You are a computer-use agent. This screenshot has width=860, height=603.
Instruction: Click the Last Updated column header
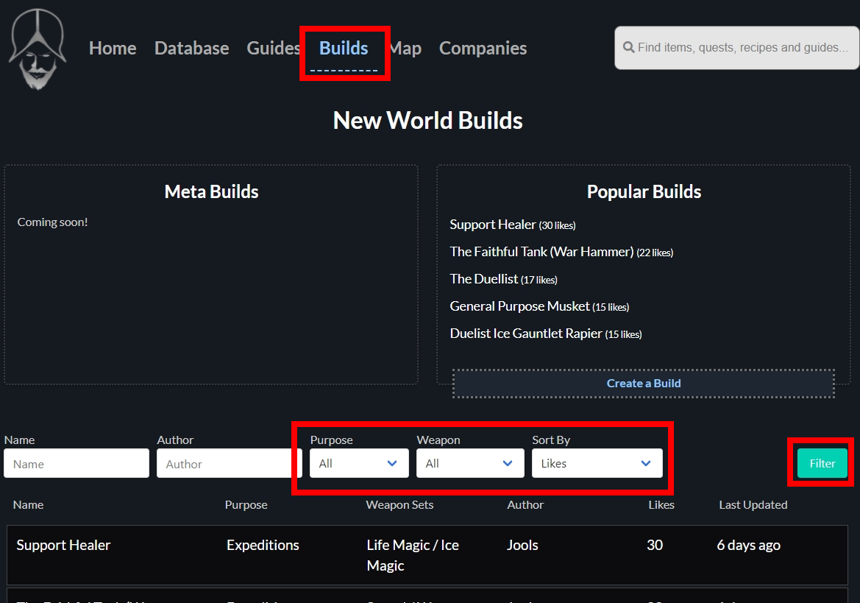point(753,505)
